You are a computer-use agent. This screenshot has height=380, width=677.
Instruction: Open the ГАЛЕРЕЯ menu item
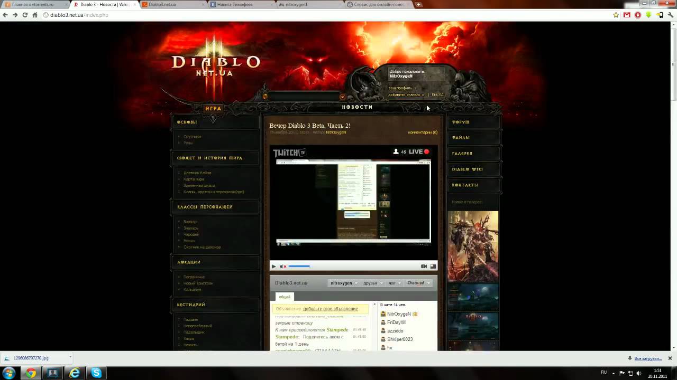462,154
